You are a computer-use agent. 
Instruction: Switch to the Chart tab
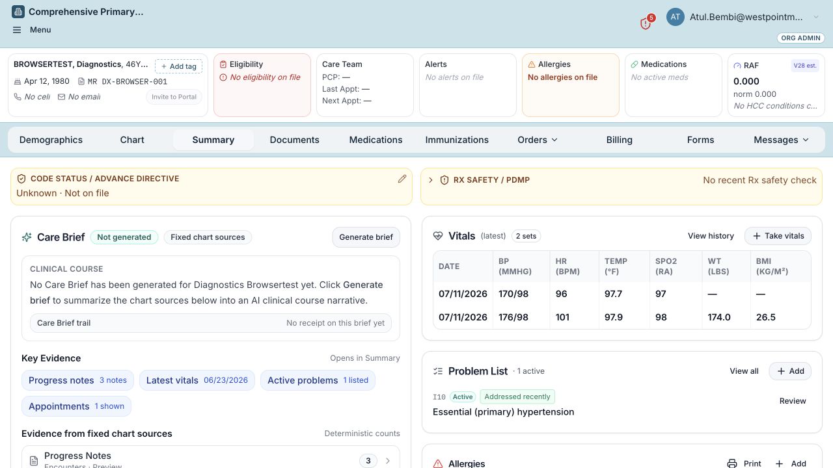click(x=132, y=140)
